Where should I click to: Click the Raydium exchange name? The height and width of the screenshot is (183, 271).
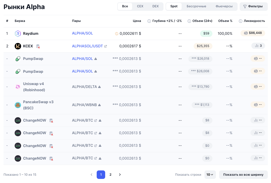[31, 33]
